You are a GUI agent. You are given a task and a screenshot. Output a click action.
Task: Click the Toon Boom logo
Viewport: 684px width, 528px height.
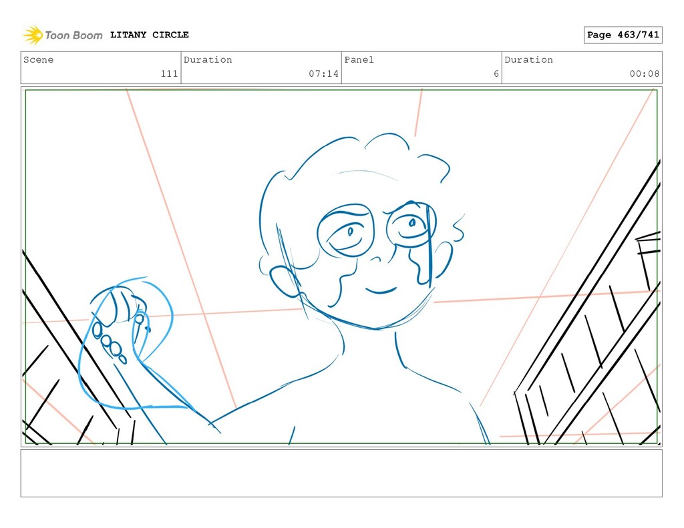click(x=63, y=35)
